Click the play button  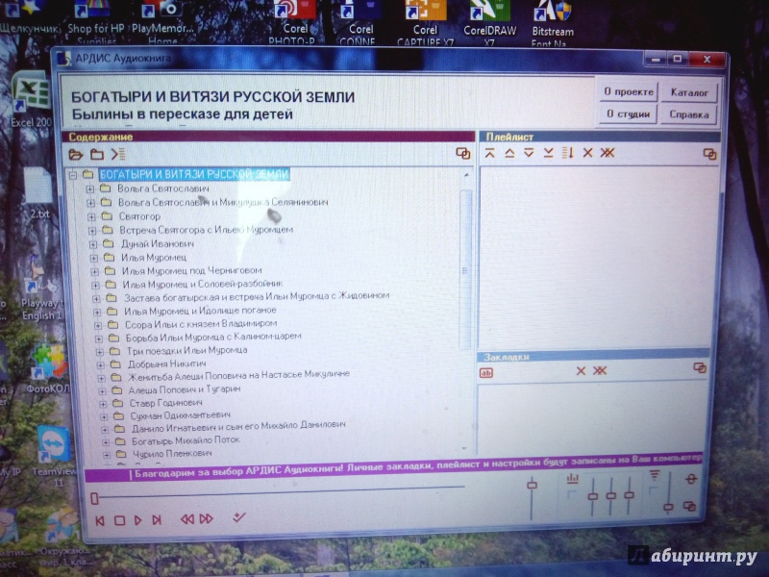point(138,520)
